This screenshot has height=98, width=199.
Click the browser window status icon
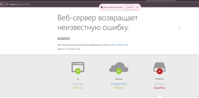click(x=78, y=68)
